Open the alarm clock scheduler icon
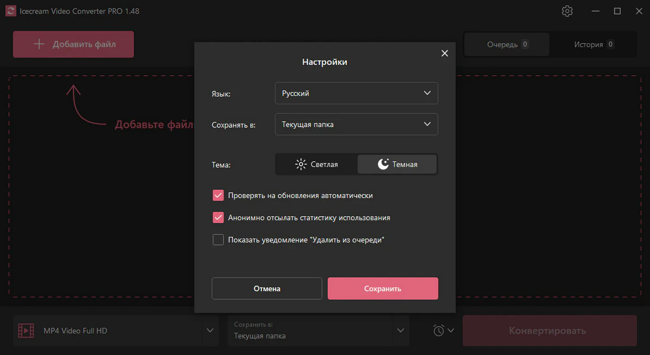The width and height of the screenshot is (650, 355). coord(439,331)
